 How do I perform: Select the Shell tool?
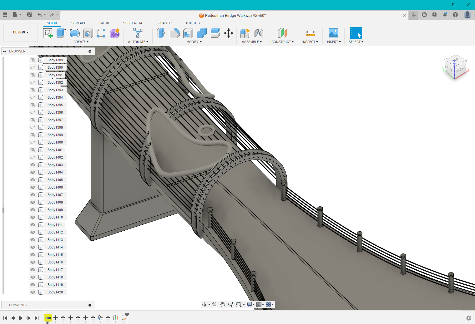pos(188,33)
